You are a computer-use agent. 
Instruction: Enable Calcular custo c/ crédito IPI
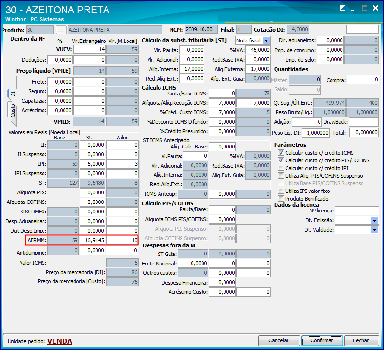281,168
